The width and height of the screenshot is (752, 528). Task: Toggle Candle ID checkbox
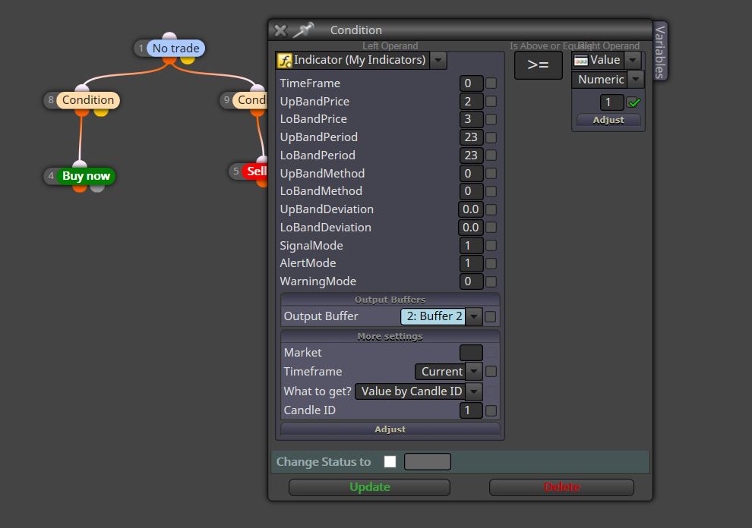tap(491, 410)
